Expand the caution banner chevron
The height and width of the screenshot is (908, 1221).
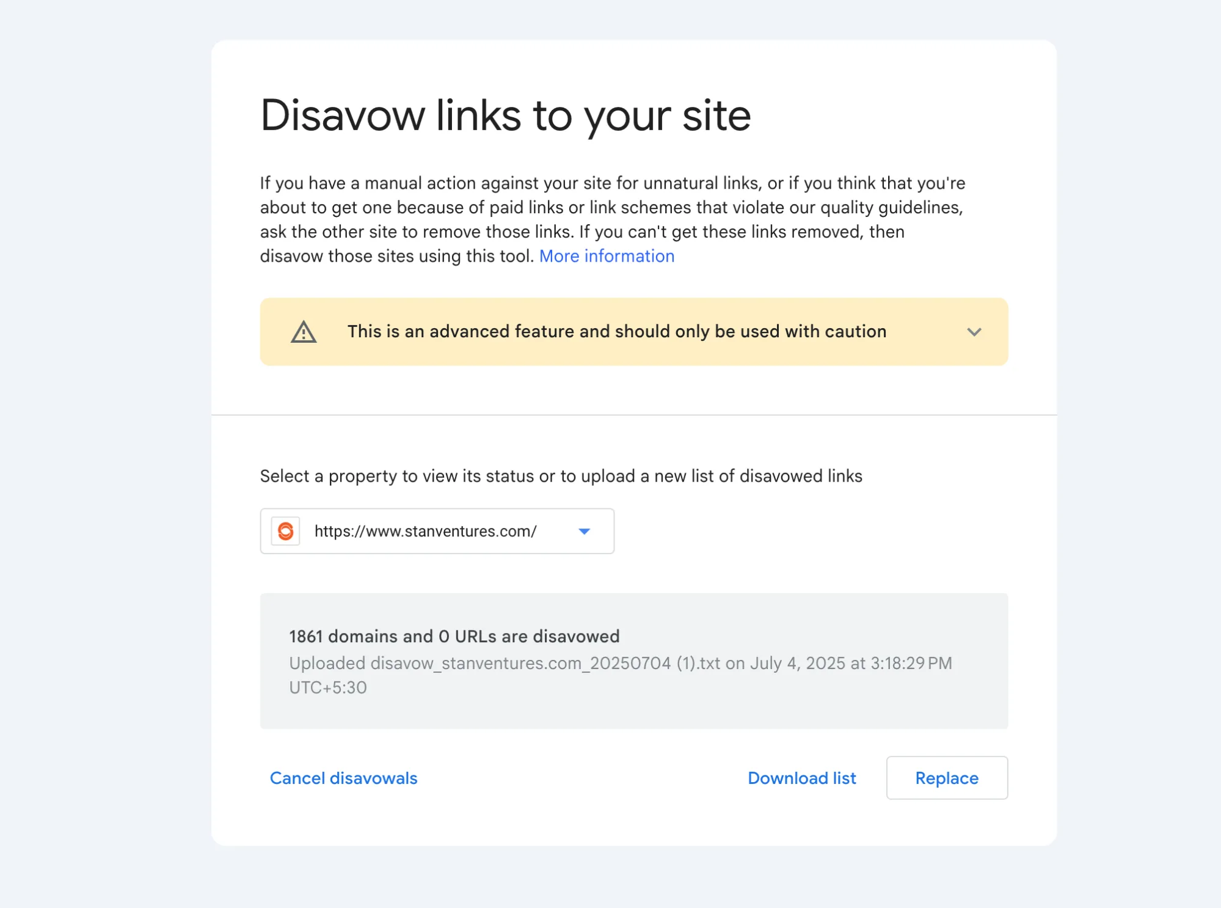coord(974,332)
